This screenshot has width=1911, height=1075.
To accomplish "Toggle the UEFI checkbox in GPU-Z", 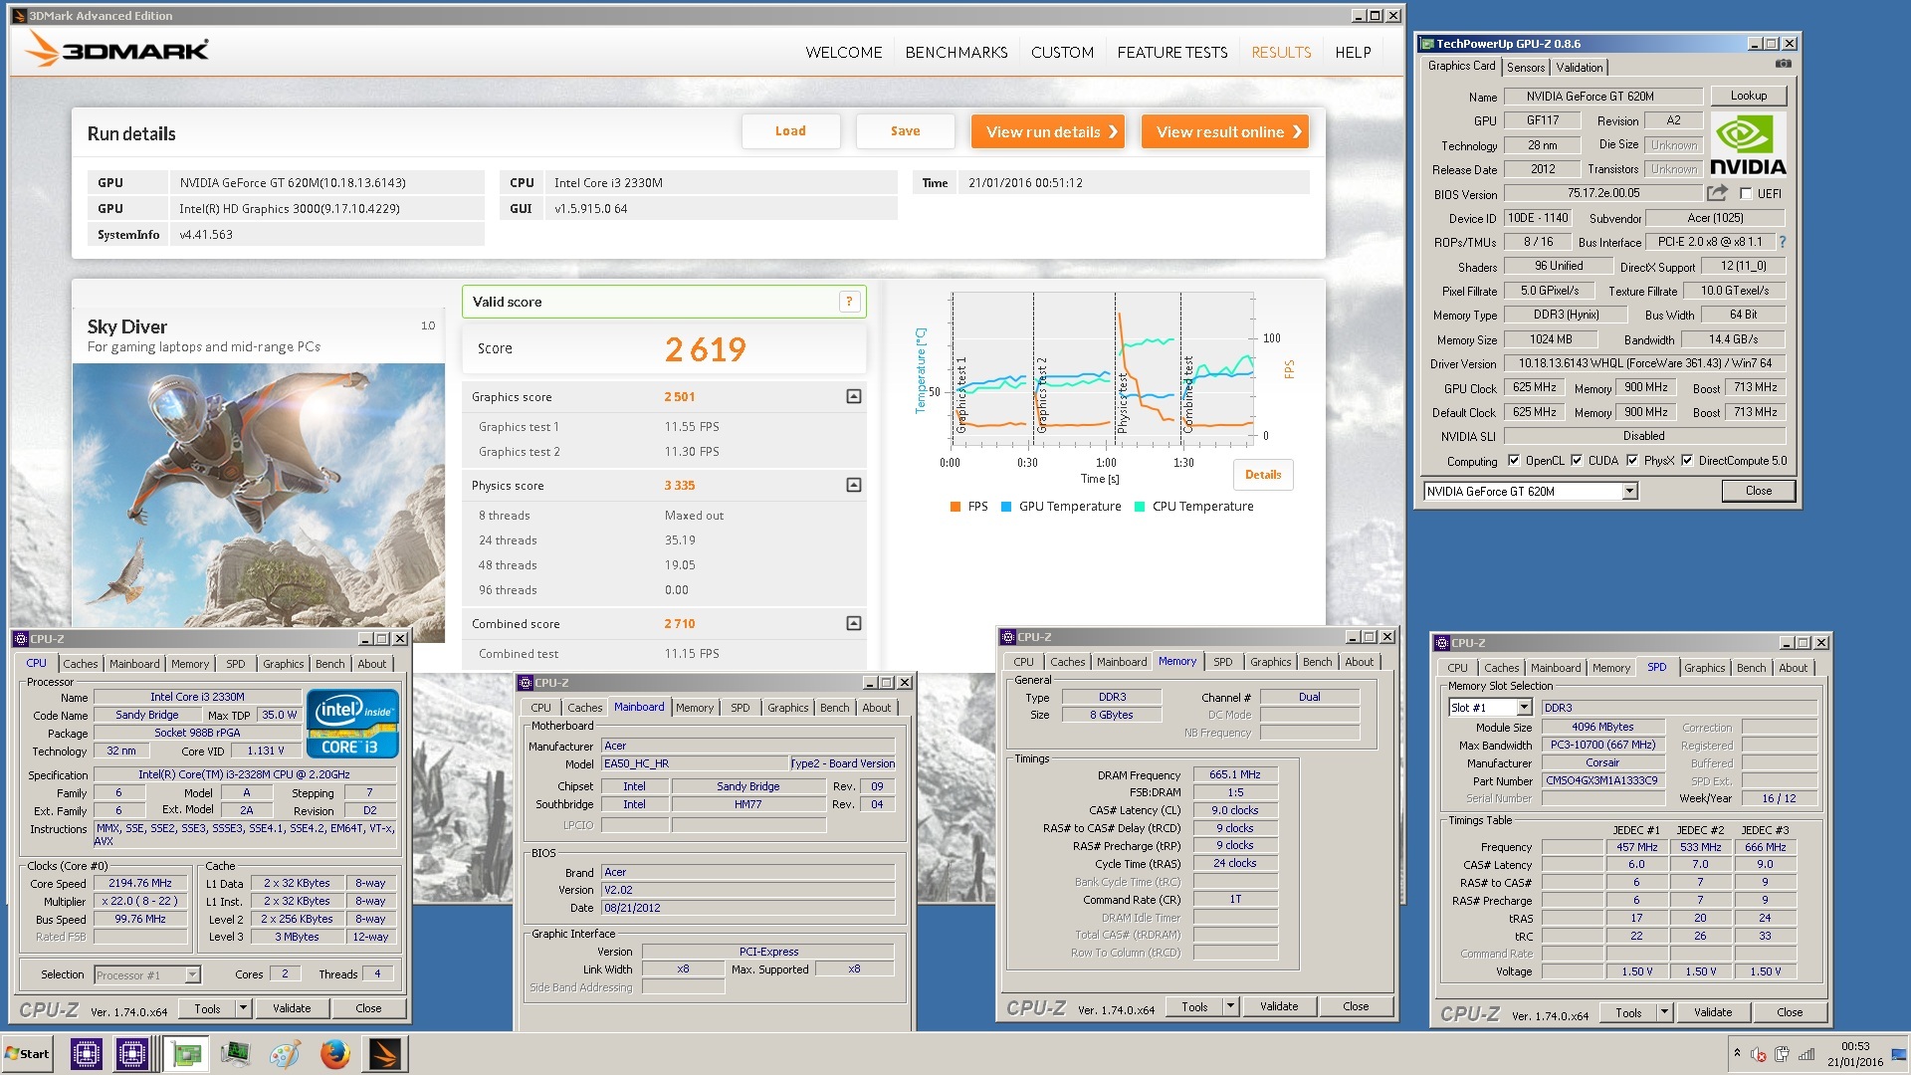I will point(1746,194).
